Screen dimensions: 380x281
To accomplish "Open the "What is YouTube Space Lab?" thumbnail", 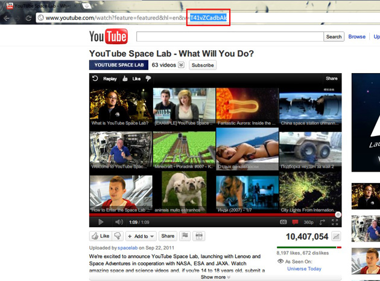I will [x=121, y=107].
